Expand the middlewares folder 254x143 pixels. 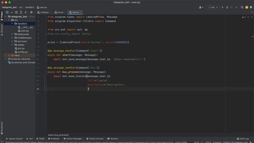pyautogui.click(x=12, y=38)
